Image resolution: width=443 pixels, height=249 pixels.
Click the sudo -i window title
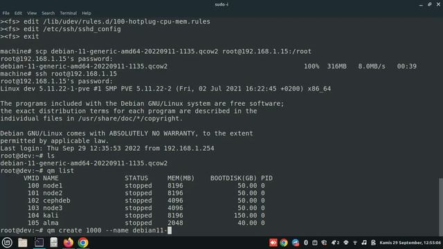[221, 5]
